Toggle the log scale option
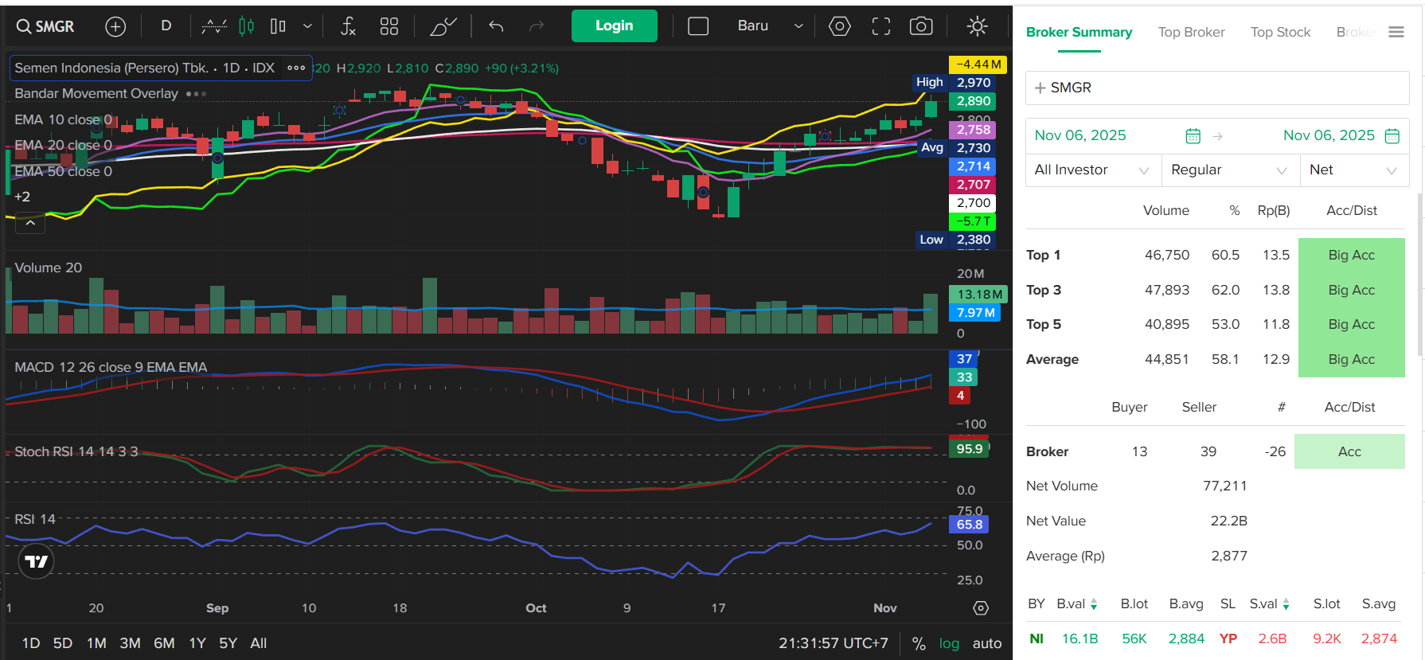This screenshot has height=660, width=1425. [x=949, y=643]
